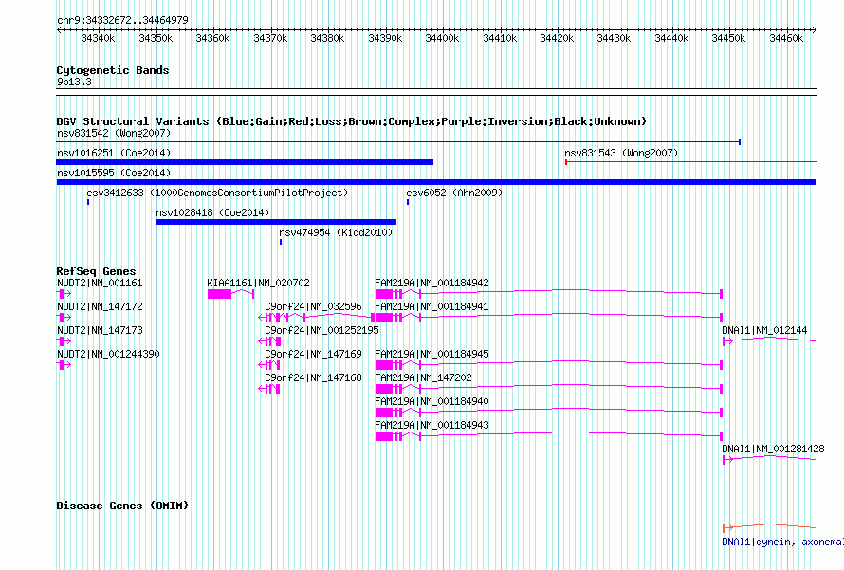Click the KIAA1161|NM_020702 gene exon block
844x570 pixels.
[220, 294]
